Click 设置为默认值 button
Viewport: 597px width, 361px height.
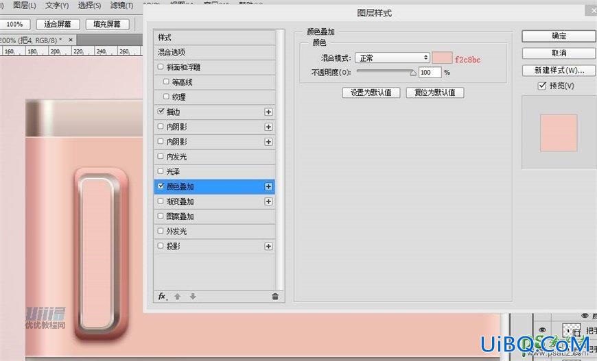371,92
